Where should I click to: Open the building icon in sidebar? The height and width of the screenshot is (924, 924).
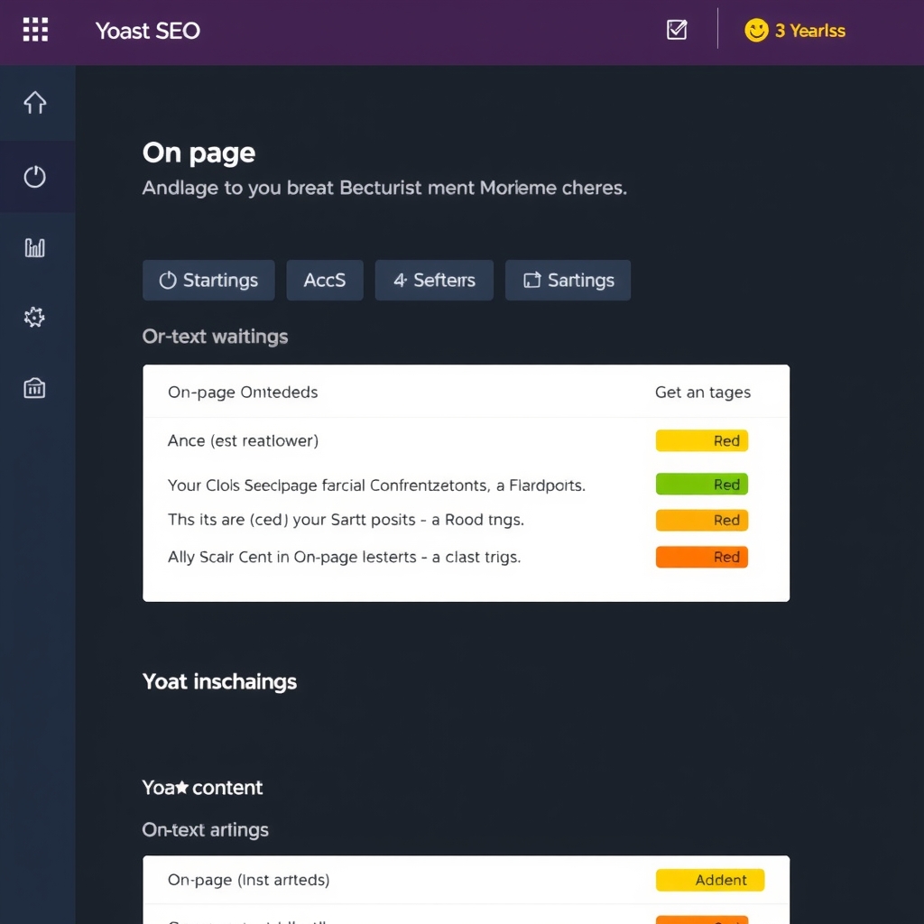pyautogui.click(x=35, y=388)
